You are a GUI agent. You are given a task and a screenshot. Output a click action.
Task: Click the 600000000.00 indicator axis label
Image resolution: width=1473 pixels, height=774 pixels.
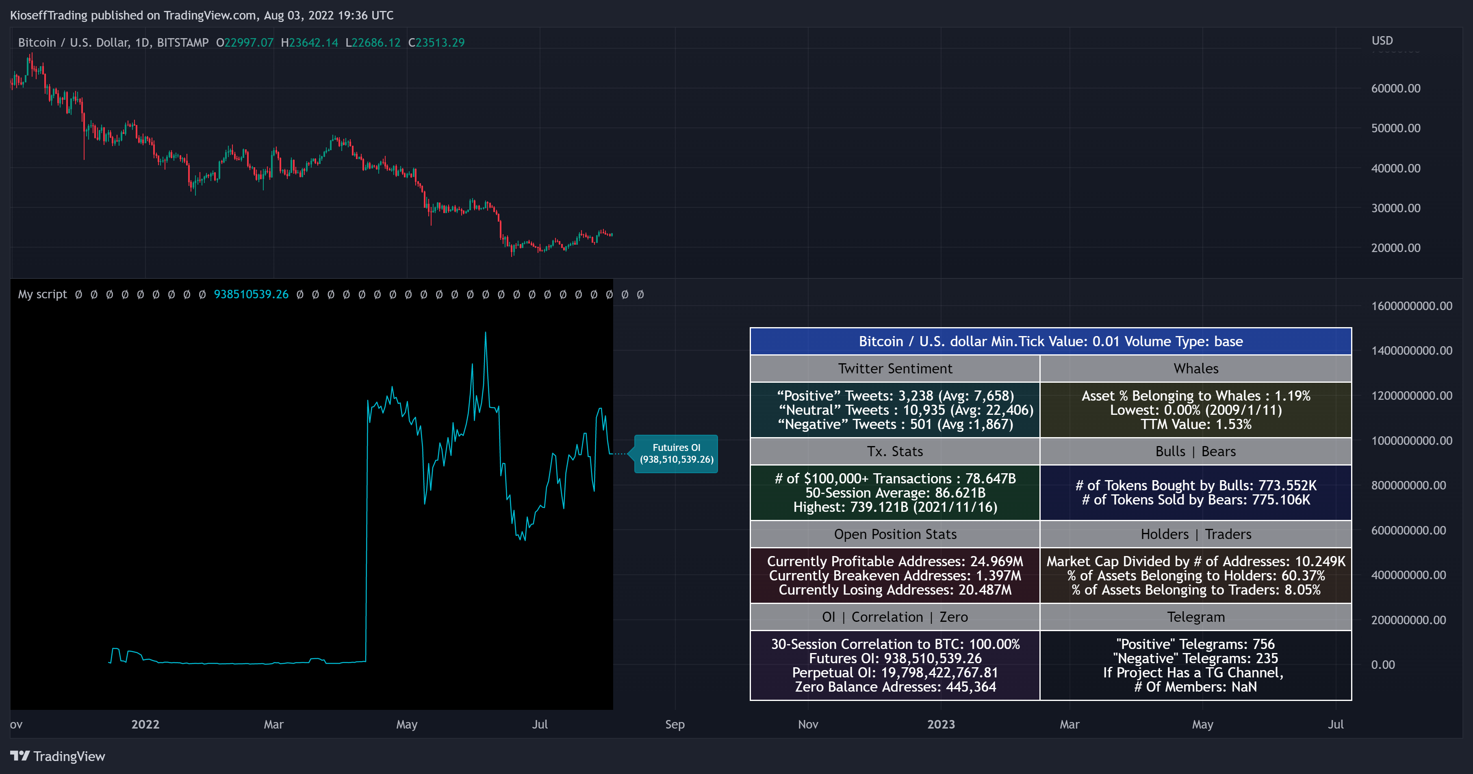1408,530
